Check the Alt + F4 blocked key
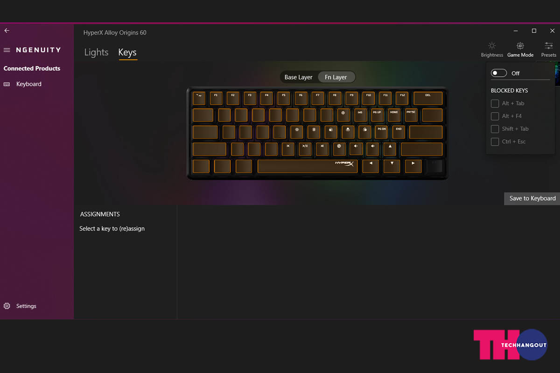 tap(495, 116)
